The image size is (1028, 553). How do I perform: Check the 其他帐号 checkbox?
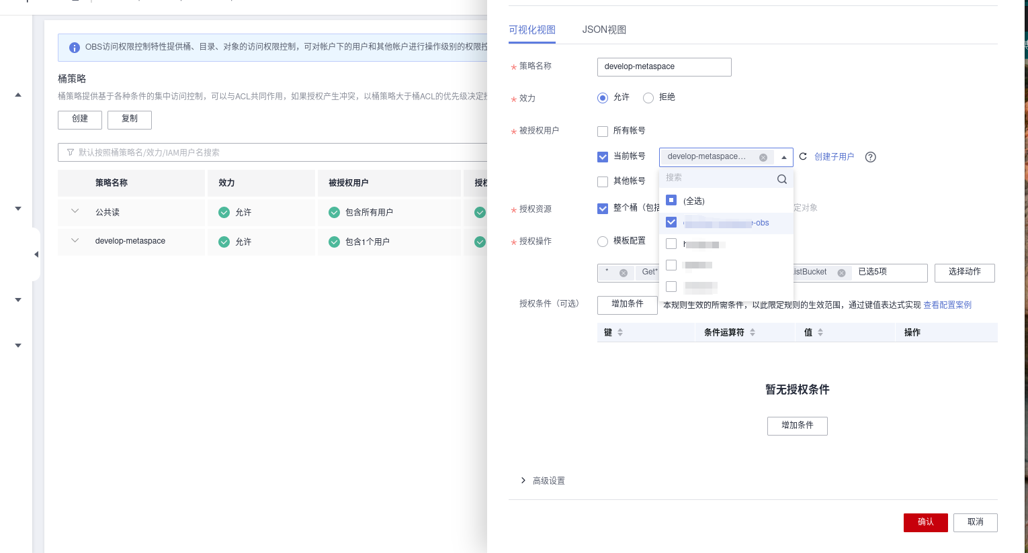603,182
